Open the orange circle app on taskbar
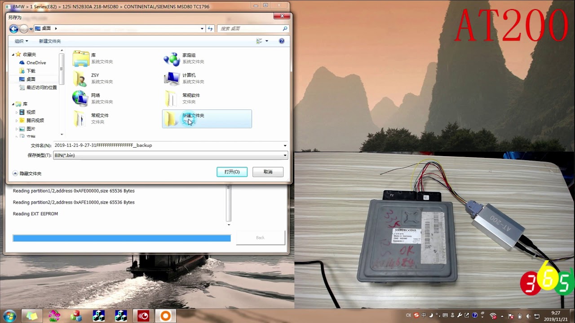This screenshot has width=575, height=323. coord(165,316)
